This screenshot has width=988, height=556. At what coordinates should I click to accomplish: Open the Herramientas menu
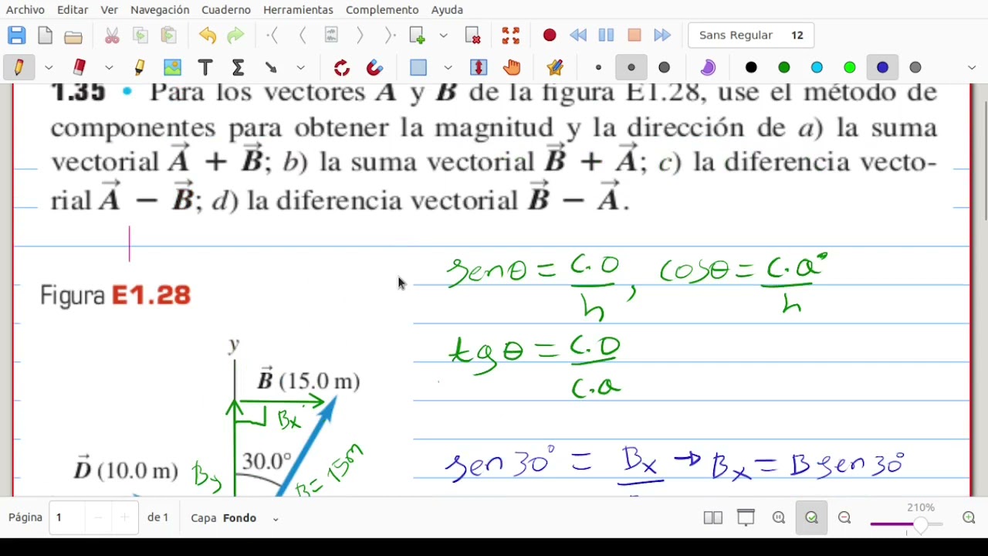(x=298, y=10)
